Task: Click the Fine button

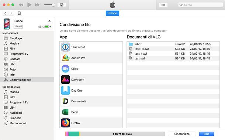Action: click(x=207, y=134)
